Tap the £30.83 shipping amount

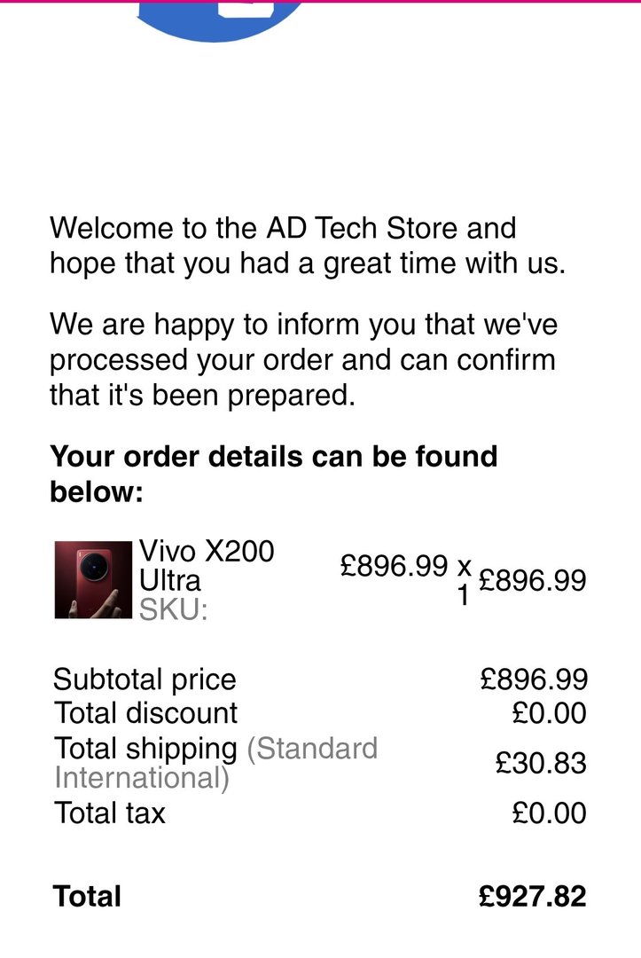pos(541,763)
